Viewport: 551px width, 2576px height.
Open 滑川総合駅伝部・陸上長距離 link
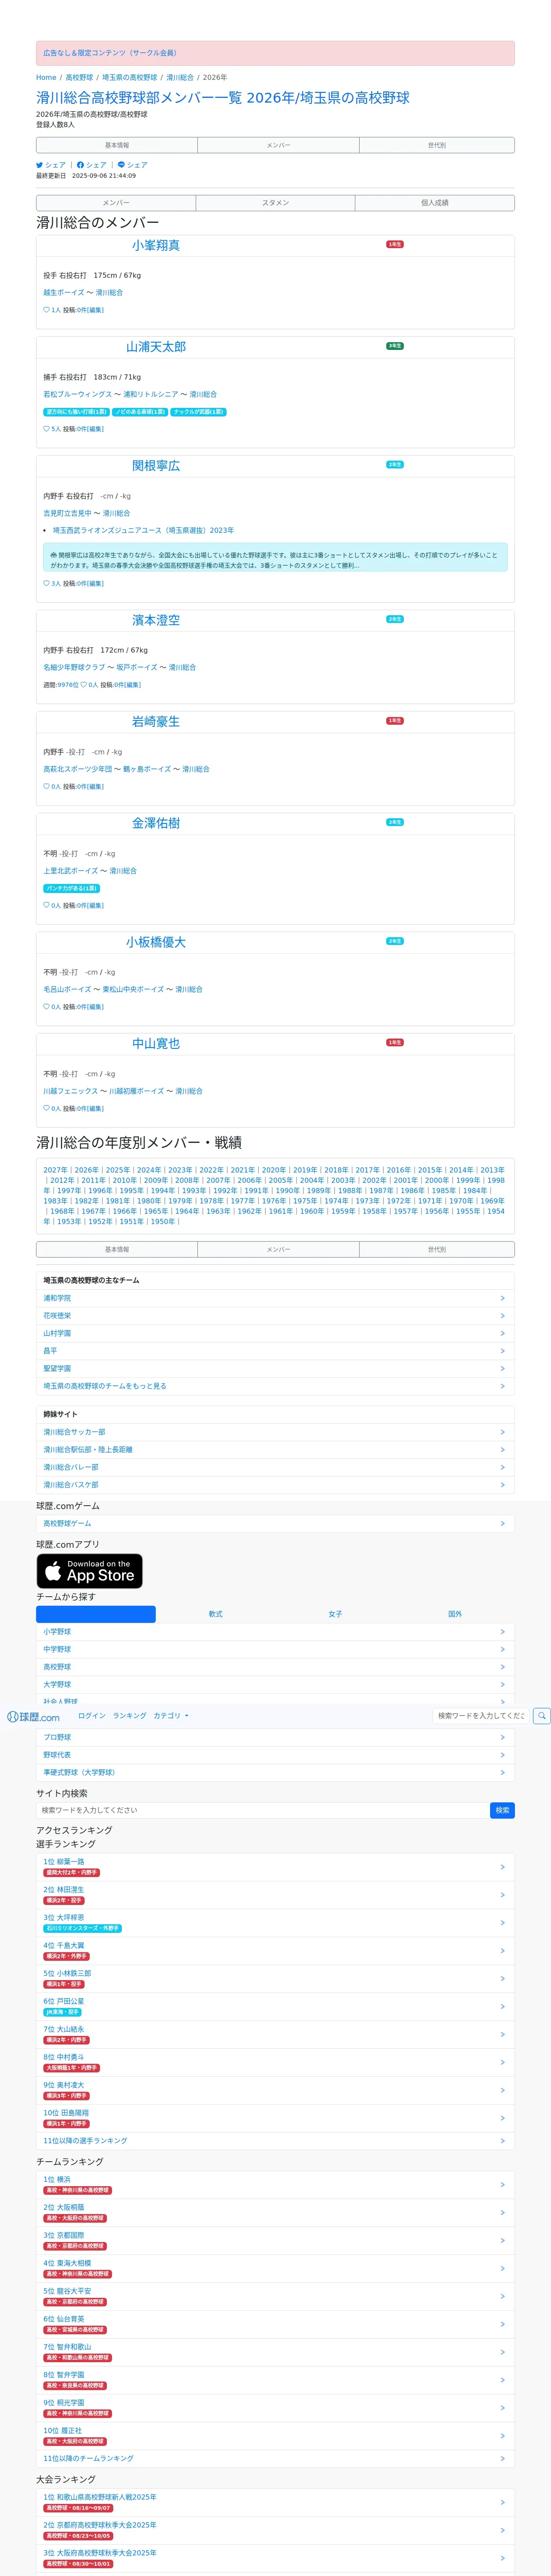point(88,1449)
